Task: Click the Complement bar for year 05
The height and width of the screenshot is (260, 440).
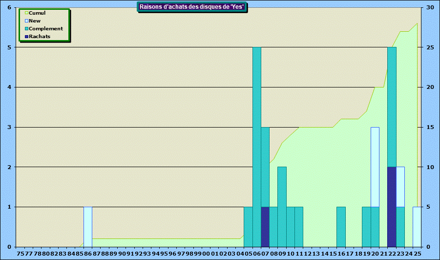Action: pyautogui.click(x=248, y=227)
